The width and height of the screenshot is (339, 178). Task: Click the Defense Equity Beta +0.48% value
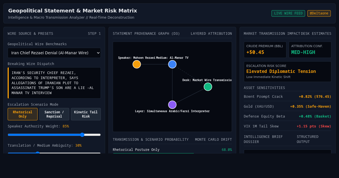tap(315, 116)
